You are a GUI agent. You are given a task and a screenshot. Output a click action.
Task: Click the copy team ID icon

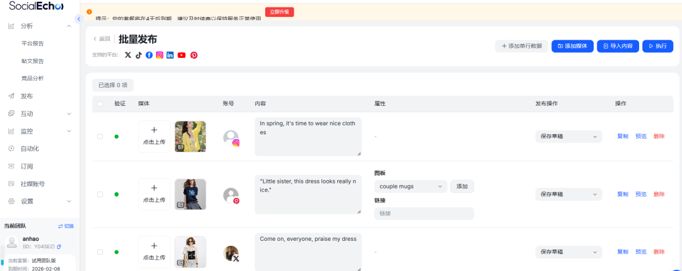click(x=59, y=246)
